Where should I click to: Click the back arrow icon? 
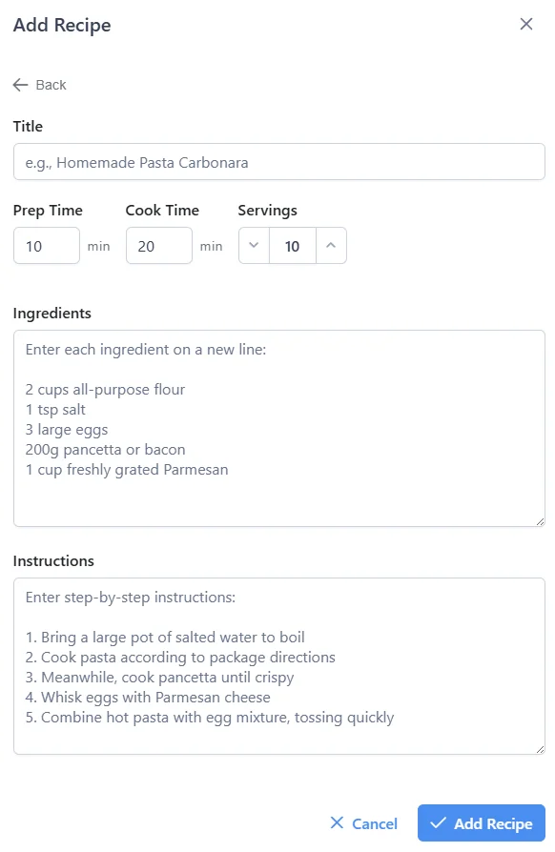point(20,85)
